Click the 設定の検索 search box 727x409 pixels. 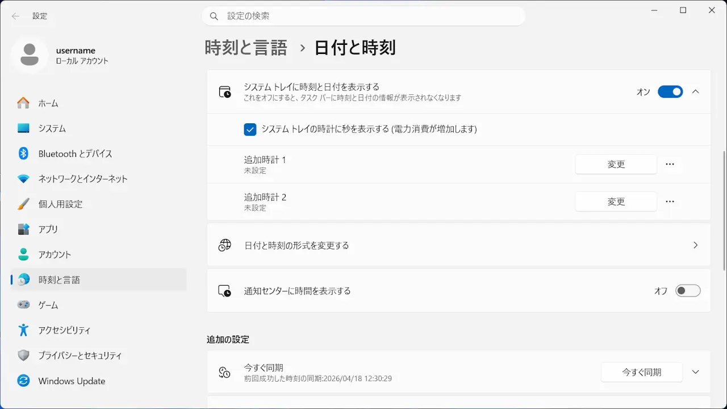point(363,16)
